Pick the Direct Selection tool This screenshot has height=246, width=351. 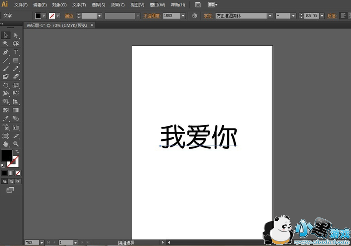tap(16, 35)
